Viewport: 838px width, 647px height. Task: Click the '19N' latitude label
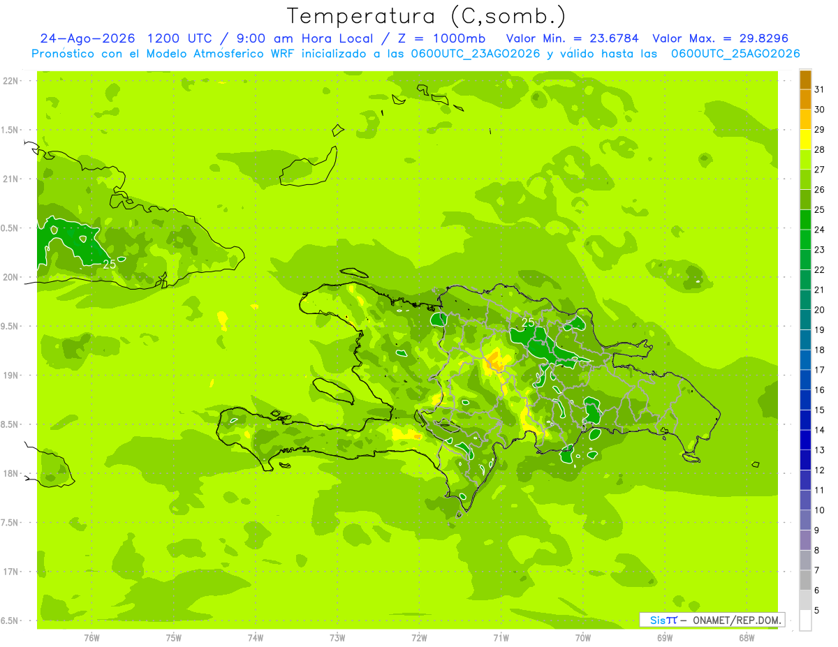[x=10, y=375]
